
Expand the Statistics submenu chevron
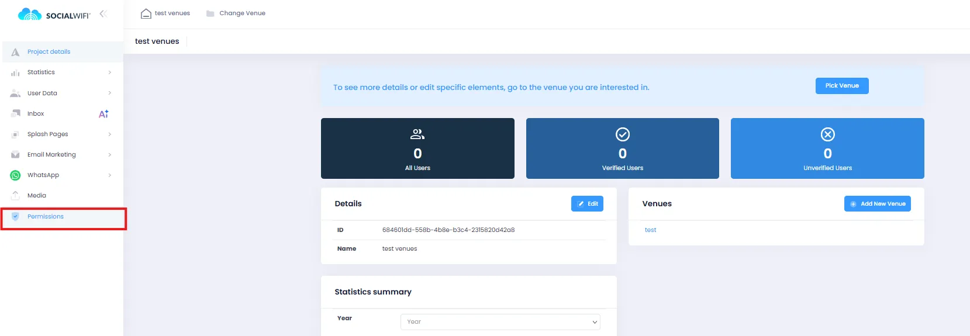pyautogui.click(x=109, y=72)
